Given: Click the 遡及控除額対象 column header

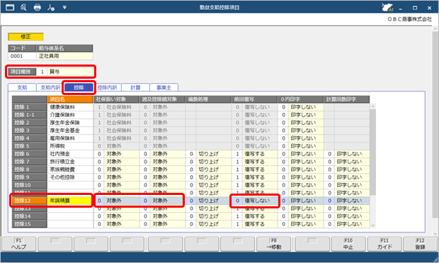Looking at the screenshot, I should coord(162,99).
